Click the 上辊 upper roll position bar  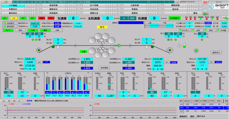click(151, 26)
